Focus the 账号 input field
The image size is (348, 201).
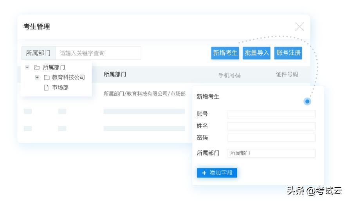(x=271, y=114)
